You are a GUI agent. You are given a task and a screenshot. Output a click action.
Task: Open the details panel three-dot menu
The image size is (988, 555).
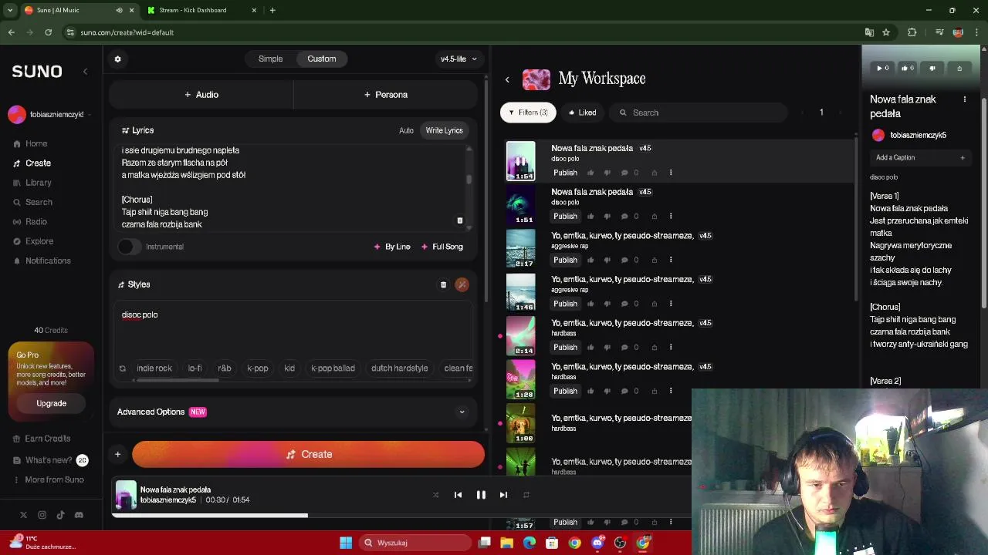pos(964,99)
